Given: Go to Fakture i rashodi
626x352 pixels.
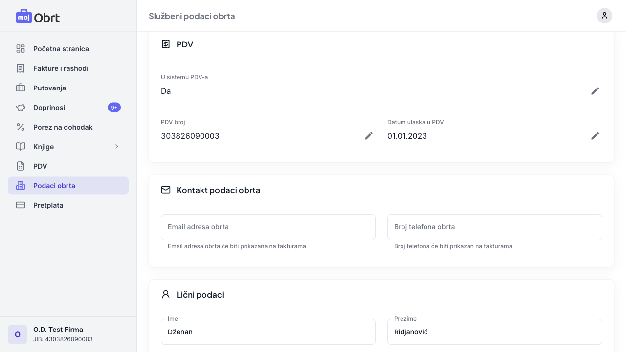Looking at the screenshot, I should [x=61, y=68].
